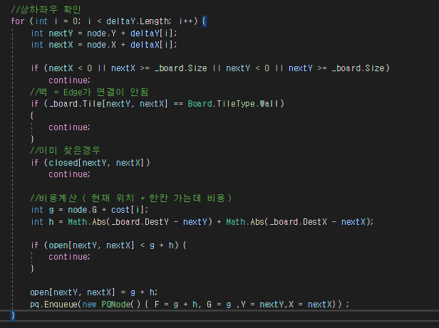439x328 pixels.
Task: Place cursor on 'for' keyword
Action: pyautogui.click(x=17, y=21)
